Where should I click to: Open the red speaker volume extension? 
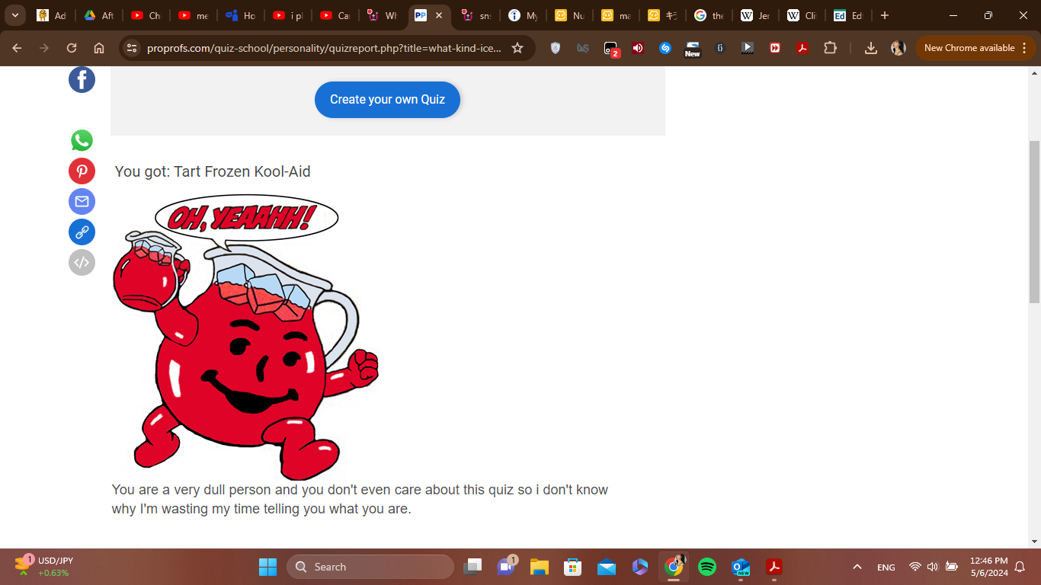tap(638, 48)
